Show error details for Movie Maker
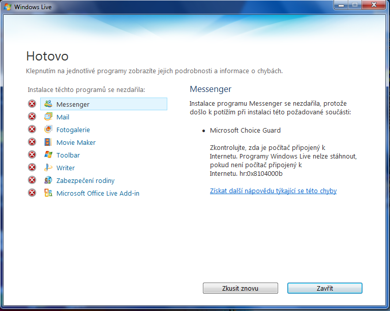This screenshot has height=311, width=390. (76, 142)
